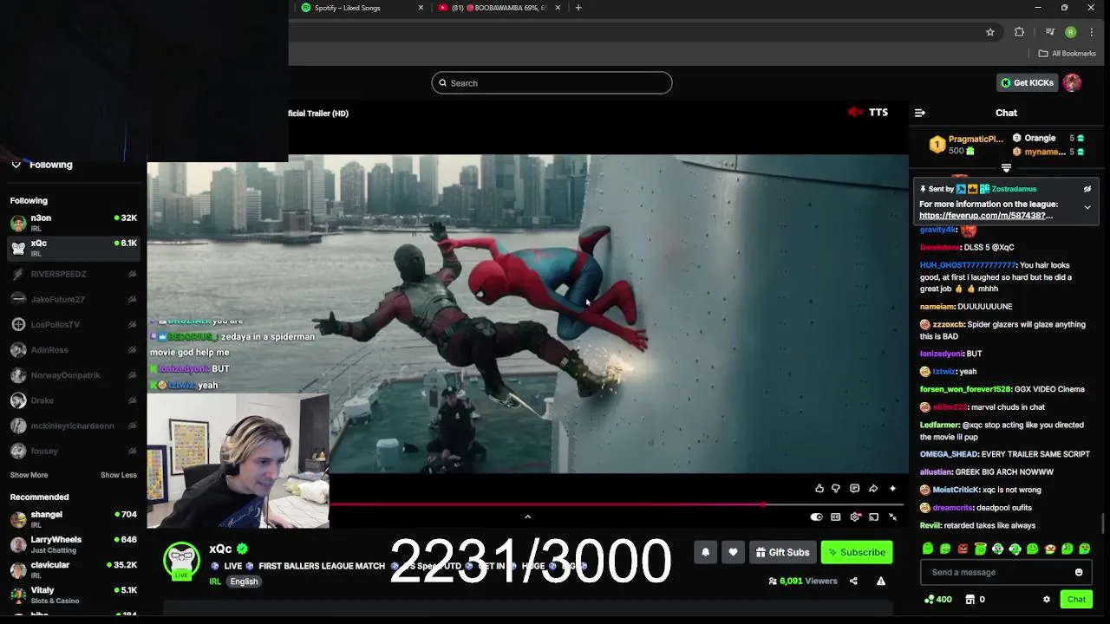Open browser media controls icon
The width and height of the screenshot is (1110, 624).
[1049, 32]
